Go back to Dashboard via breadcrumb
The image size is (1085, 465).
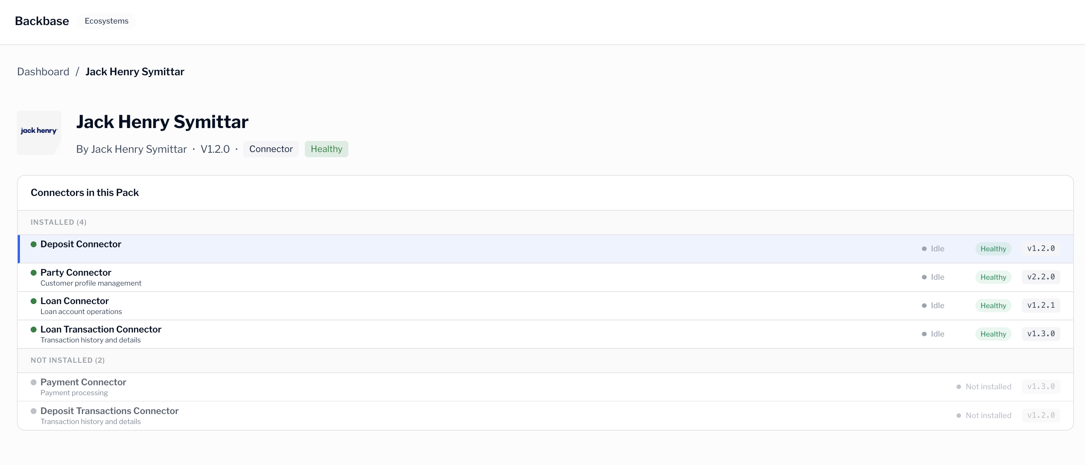(43, 72)
